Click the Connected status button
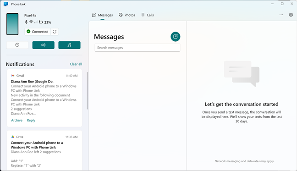 click(x=38, y=32)
